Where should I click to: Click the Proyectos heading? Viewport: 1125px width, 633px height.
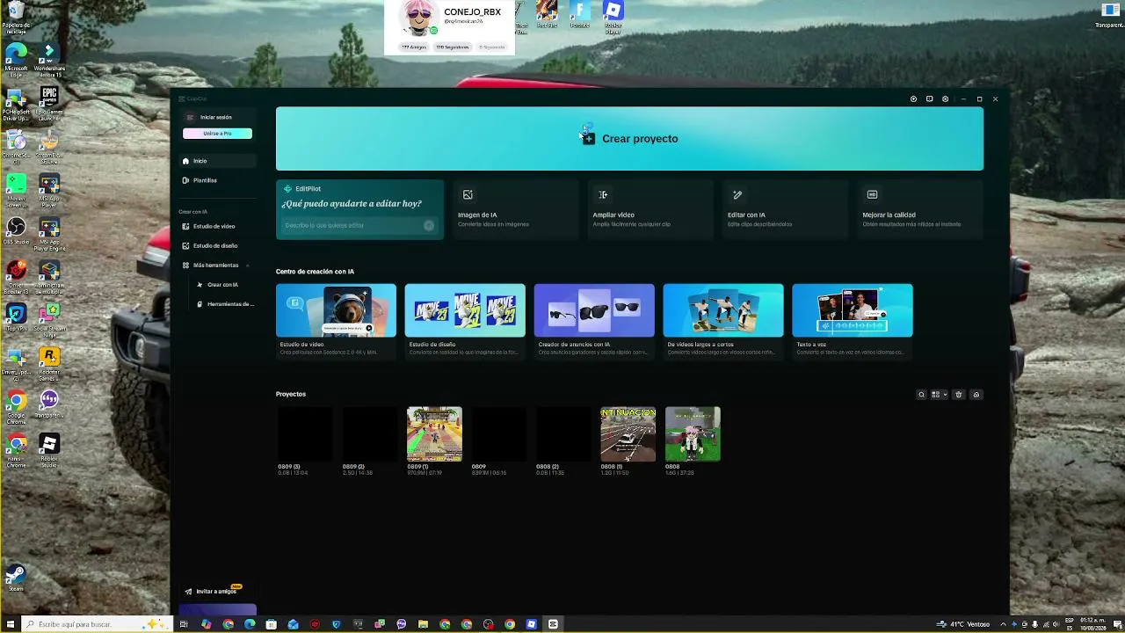291,394
